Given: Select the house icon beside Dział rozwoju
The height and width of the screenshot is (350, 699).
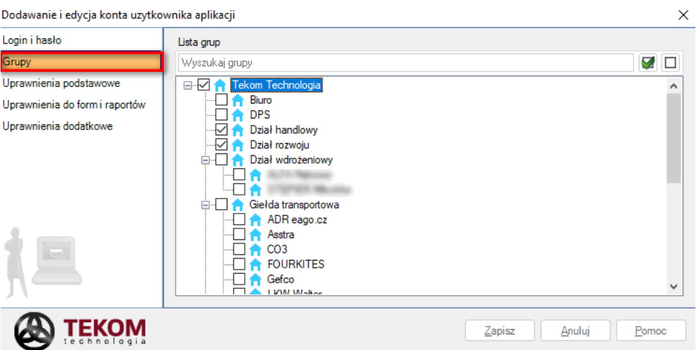Looking at the screenshot, I should (x=238, y=145).
